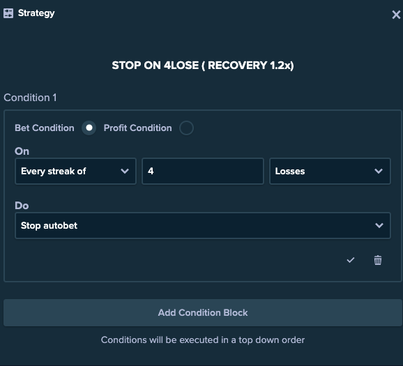The width and height of the screenshot is (403, 366).
Task: Delete Condition 1 with the trash icon
Action: pyautogui.click(x=378, y=260)
